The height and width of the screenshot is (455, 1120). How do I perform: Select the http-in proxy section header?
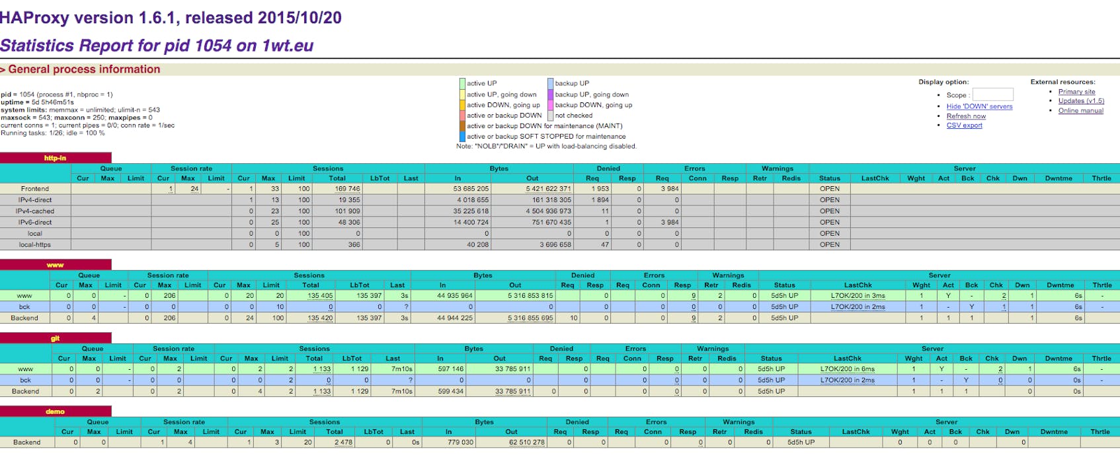coord(55,158)
